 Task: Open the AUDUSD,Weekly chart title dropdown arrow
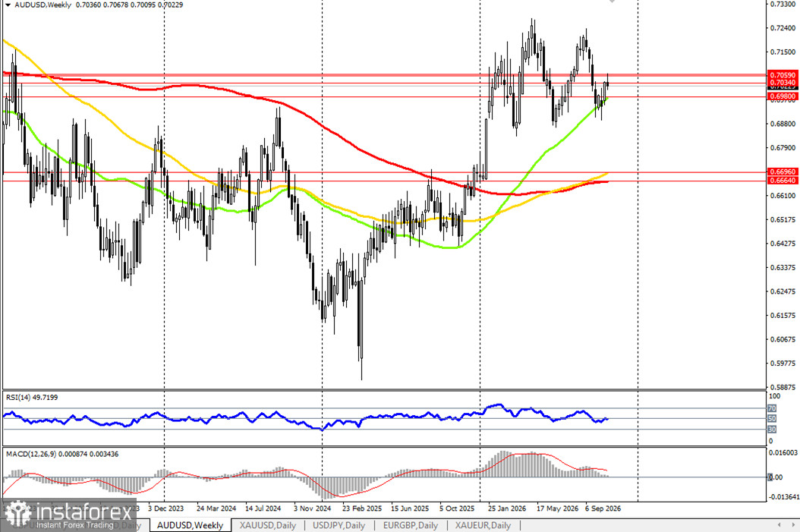point(8,5)
